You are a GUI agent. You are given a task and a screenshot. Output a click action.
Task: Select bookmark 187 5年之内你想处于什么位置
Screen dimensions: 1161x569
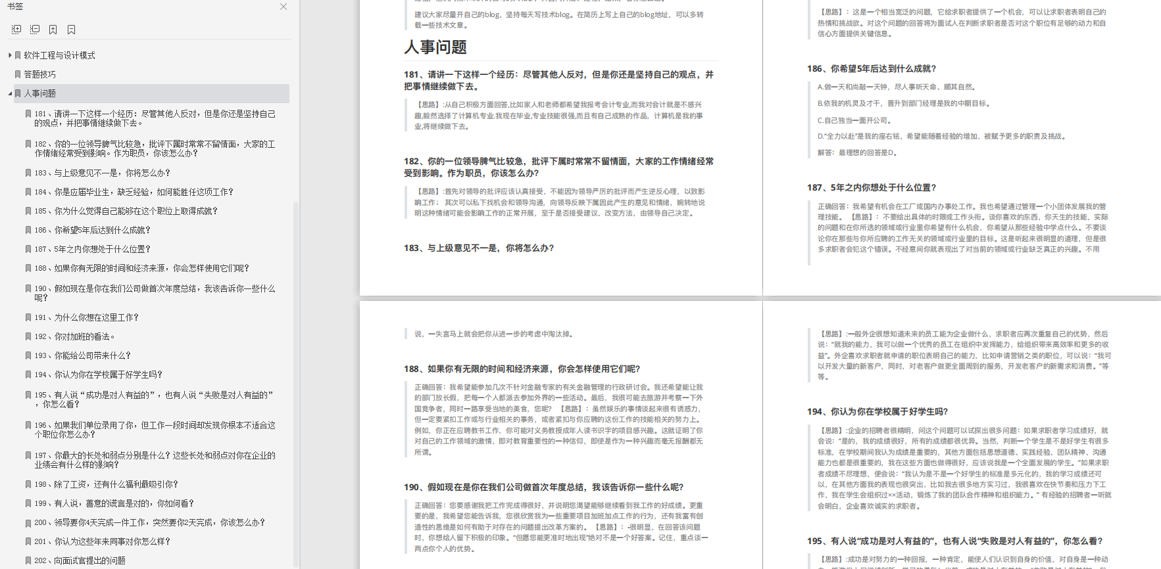pos(92,249)
